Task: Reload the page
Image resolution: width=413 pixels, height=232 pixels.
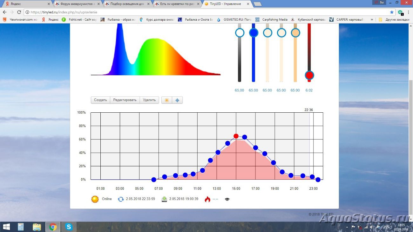Action: pos(19,12)
